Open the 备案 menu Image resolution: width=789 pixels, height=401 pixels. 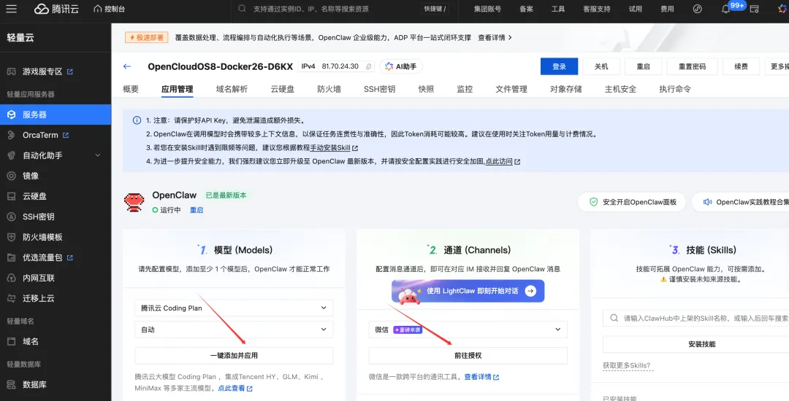tap(526, 9)
